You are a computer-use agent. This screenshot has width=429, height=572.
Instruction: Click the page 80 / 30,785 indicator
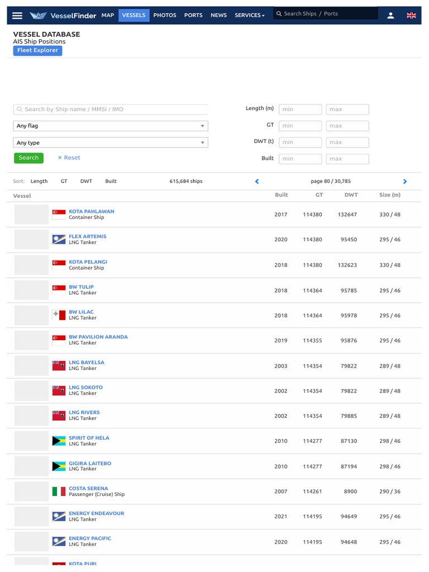tap(331, 182)
